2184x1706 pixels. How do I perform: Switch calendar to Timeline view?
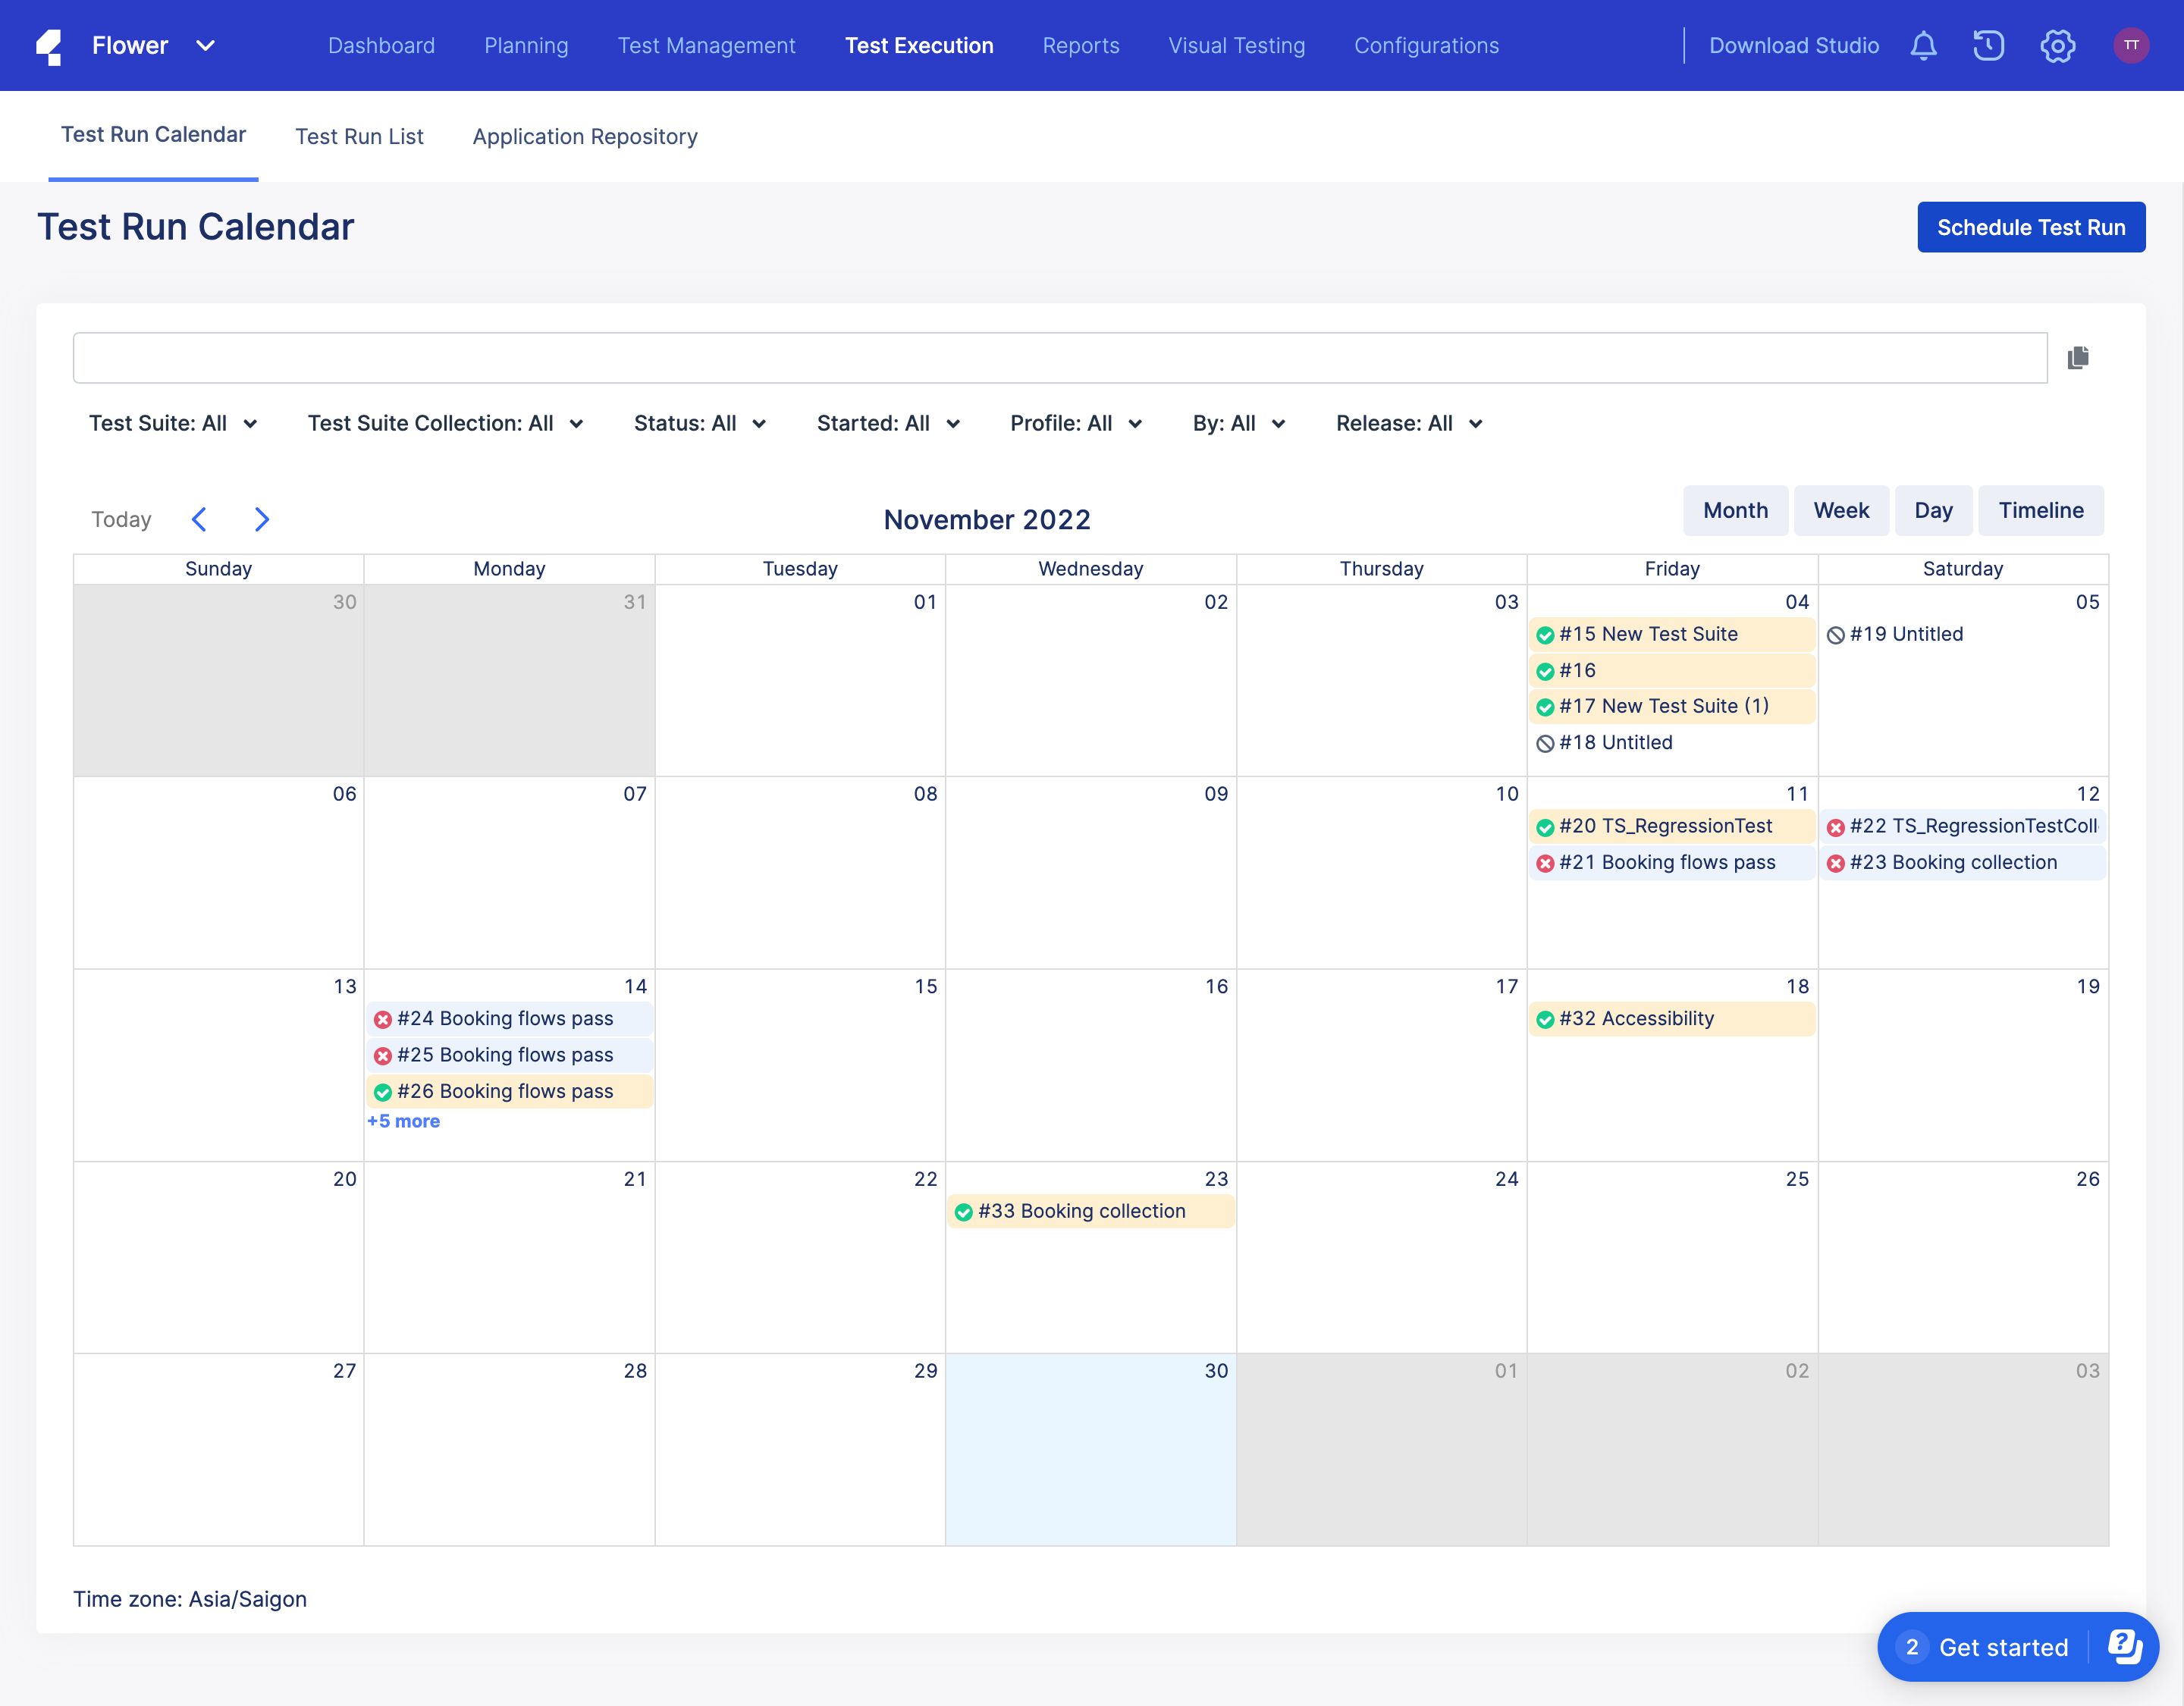2040,510
